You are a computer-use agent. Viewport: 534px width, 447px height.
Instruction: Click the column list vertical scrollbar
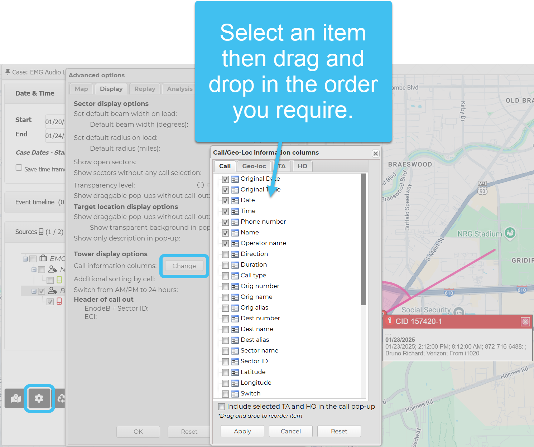coord(363,240)
